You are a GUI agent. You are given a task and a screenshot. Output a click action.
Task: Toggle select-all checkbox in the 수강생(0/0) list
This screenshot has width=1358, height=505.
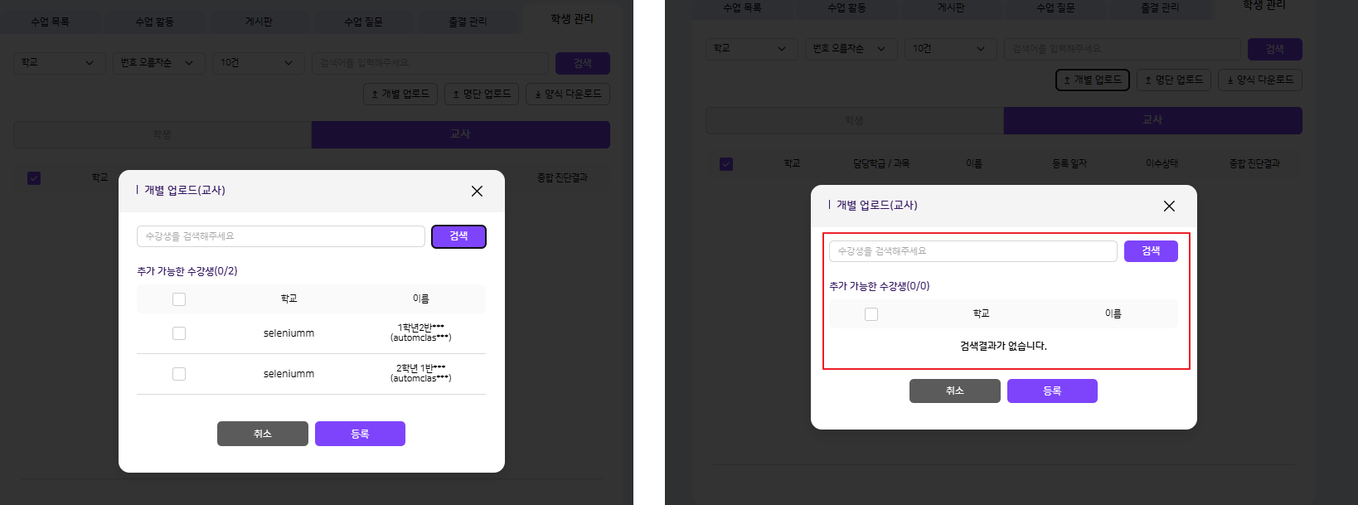[x=871, y=314]
